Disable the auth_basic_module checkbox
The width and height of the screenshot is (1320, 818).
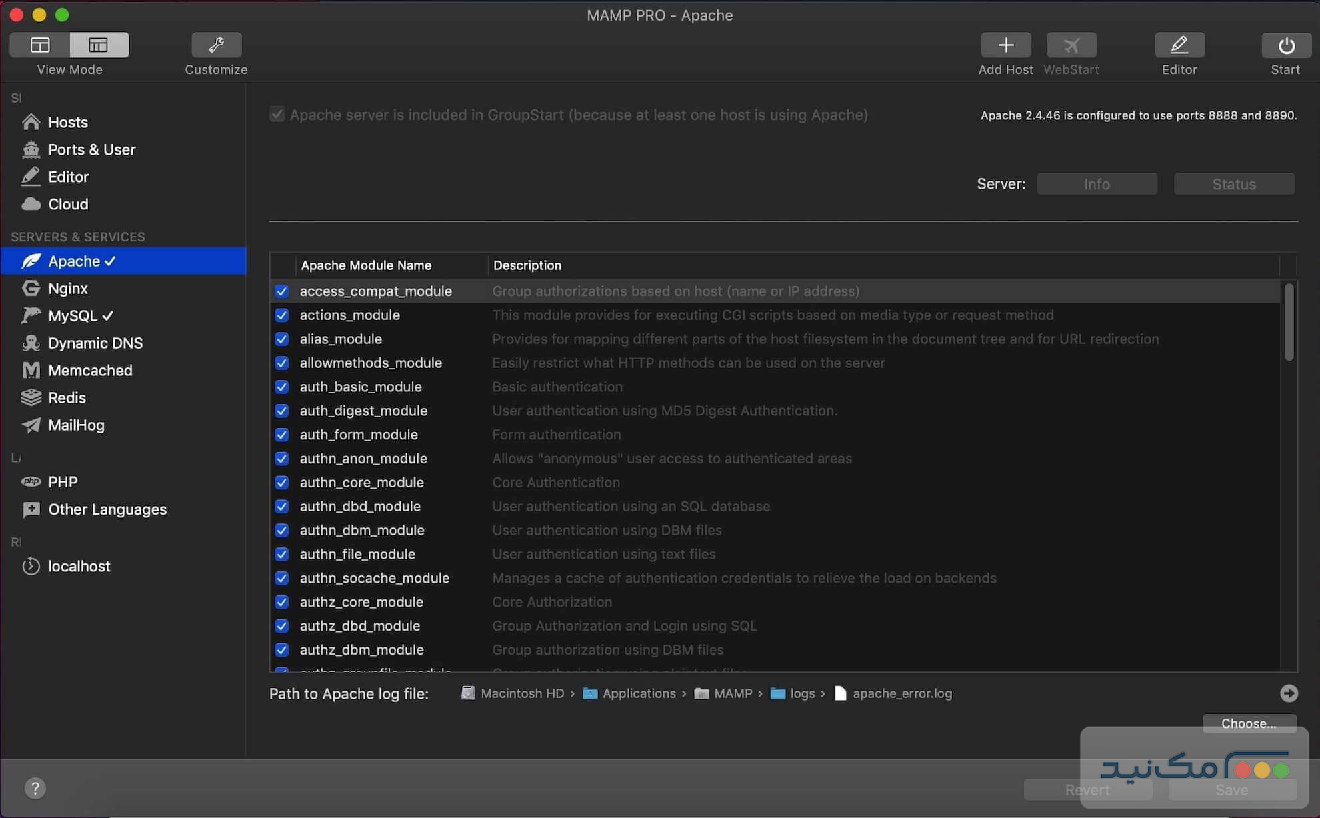click(282, 387)
